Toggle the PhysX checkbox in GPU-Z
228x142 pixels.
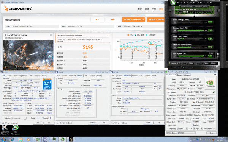coord(194,128)
